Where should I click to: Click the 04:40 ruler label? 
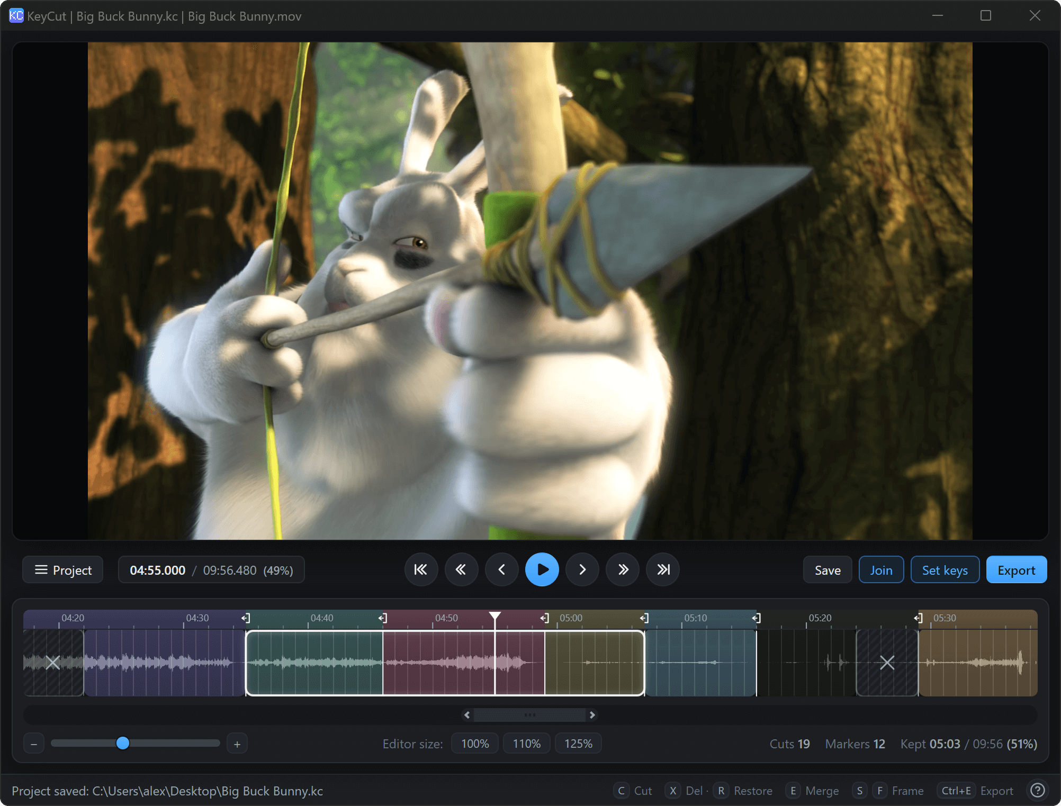pos(322,618)
